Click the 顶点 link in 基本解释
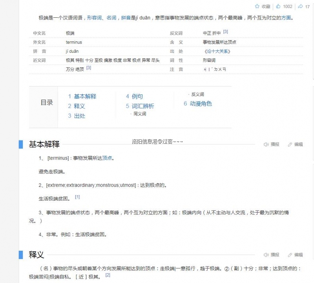This screenshot has height=283, width=314. (x=107, y=158)
